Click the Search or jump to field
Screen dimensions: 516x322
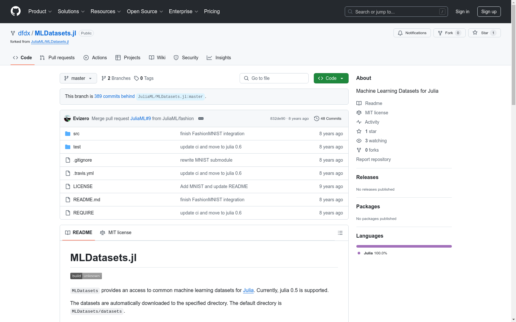point(396,12)
